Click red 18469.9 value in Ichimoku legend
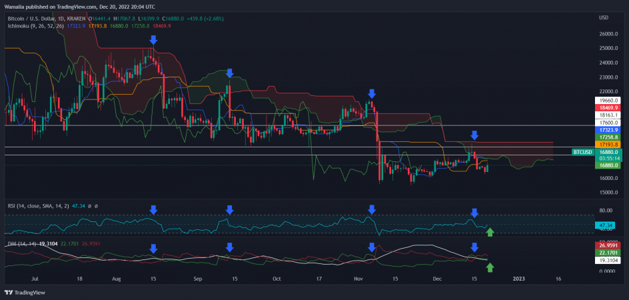Screen dimensions: 629x300 161,26
